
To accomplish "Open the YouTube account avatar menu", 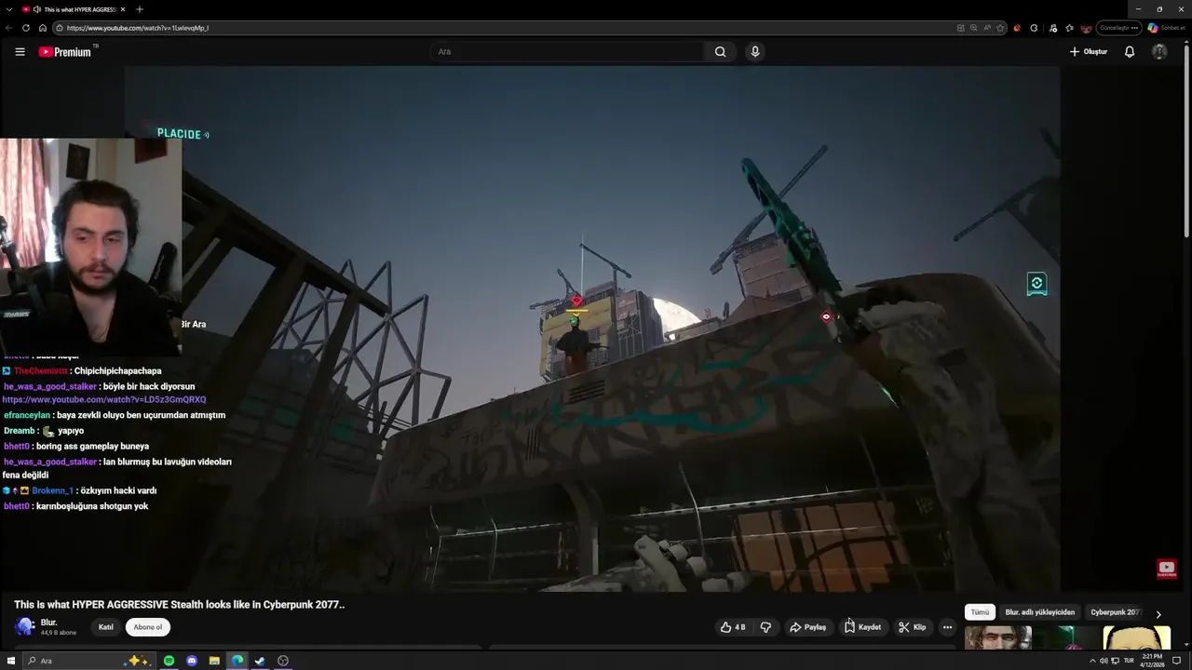I will point(1159,52).
